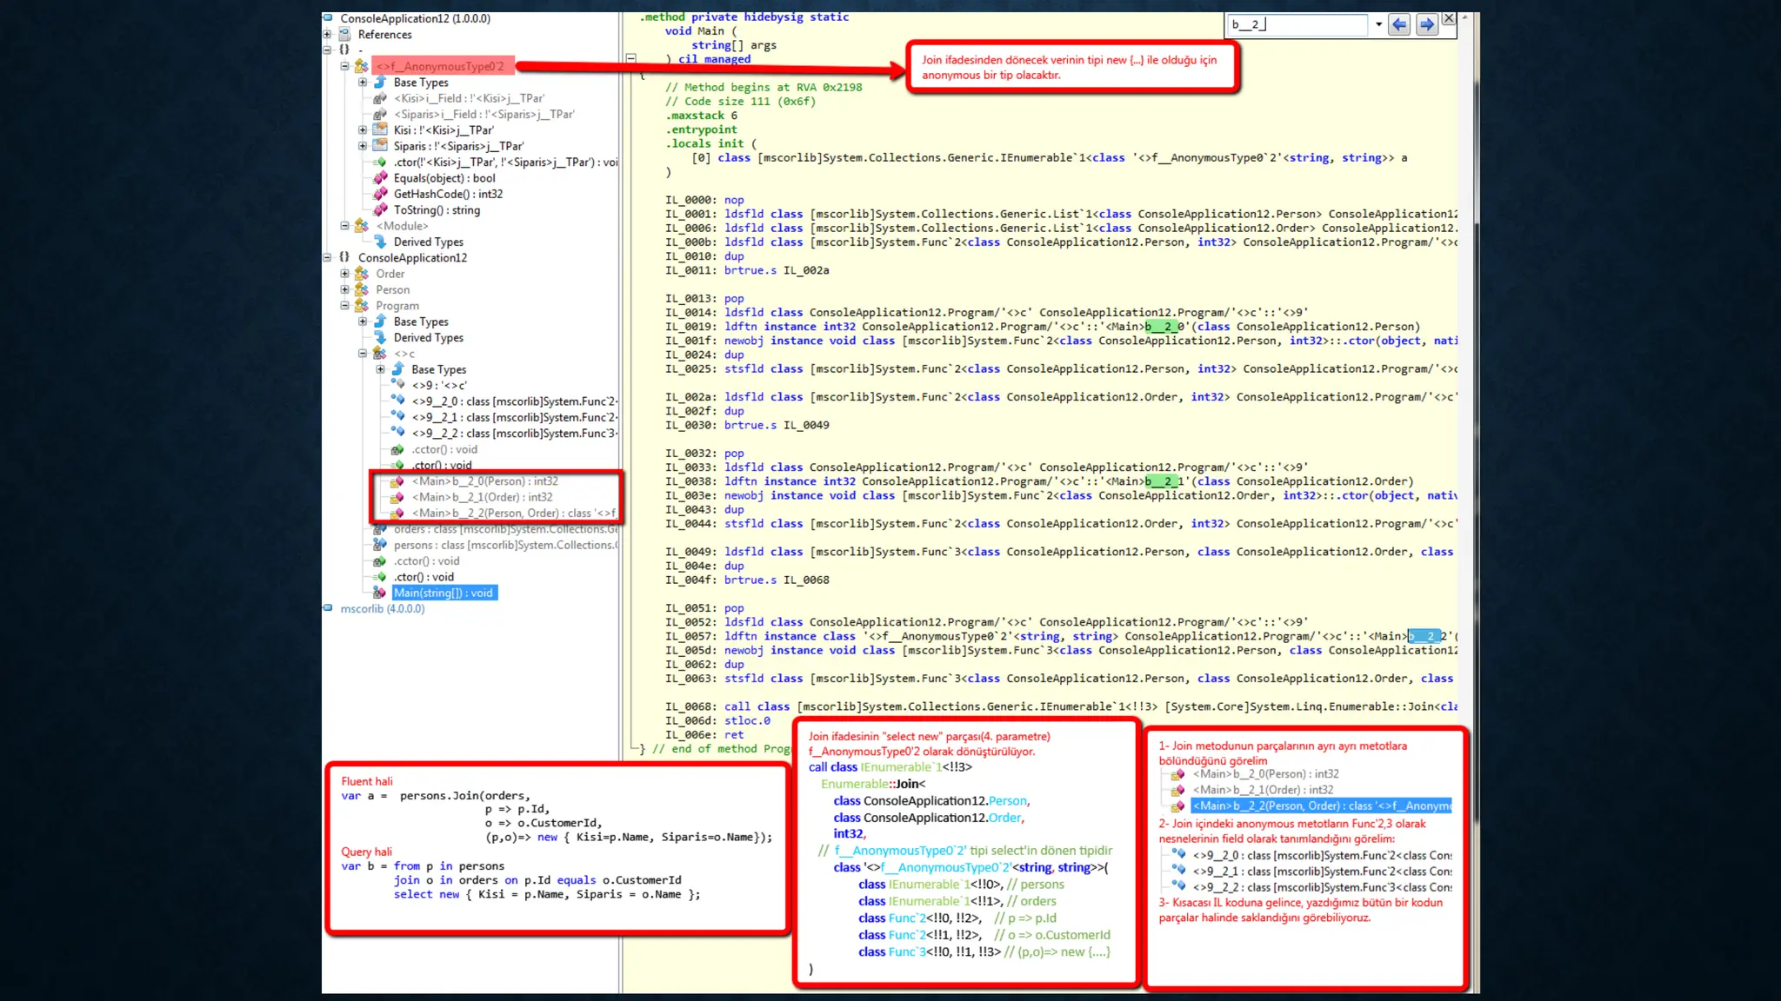Collapse the '-' root namespace node

pos(327,50)
